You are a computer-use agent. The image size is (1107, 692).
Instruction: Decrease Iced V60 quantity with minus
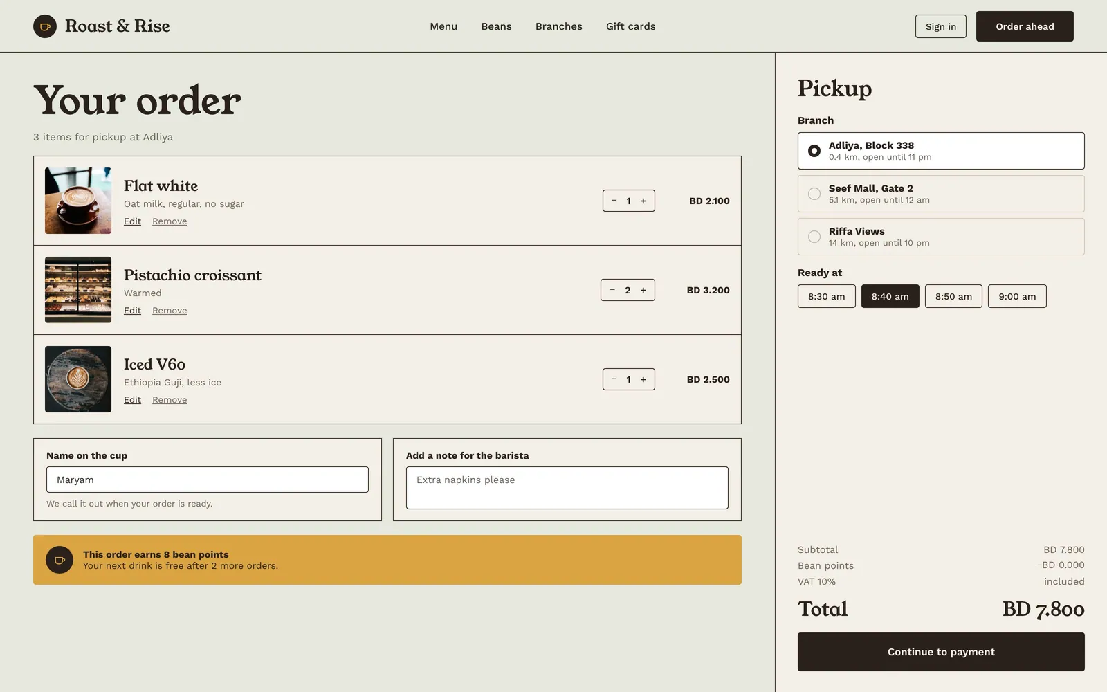click(x=614, y=379)
